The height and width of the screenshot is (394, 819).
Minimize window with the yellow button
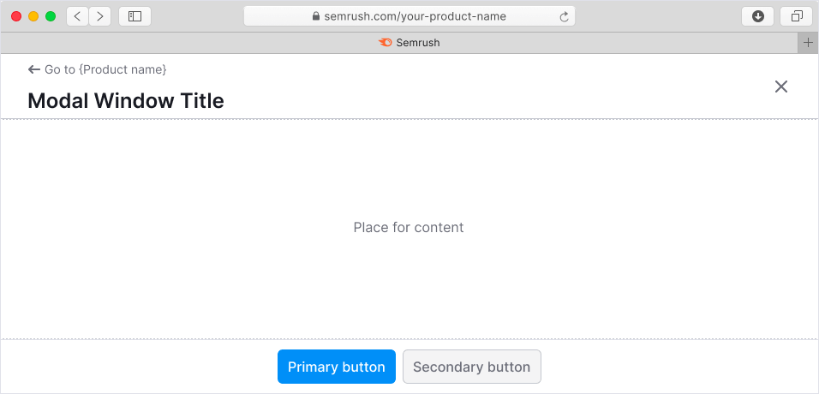[x=33, y=16]
